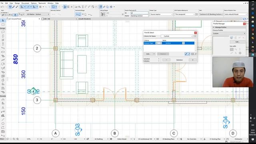Open The viewpoint reference dropdown
256x144 pixels.
pyautogui.click(x=185, y=14)
